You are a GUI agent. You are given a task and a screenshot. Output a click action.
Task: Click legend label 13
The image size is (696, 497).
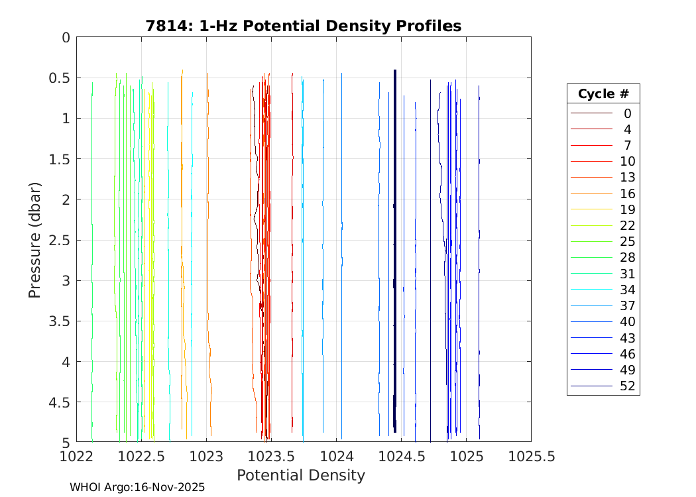(x=627, y=178)
